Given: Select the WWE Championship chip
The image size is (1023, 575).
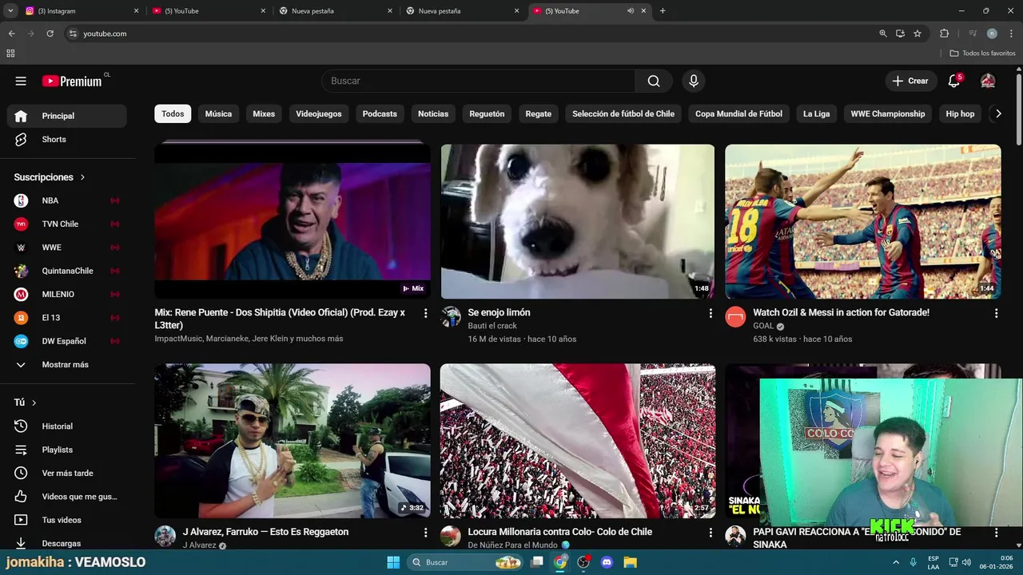Looking at the screenshot, I should 888,113.
